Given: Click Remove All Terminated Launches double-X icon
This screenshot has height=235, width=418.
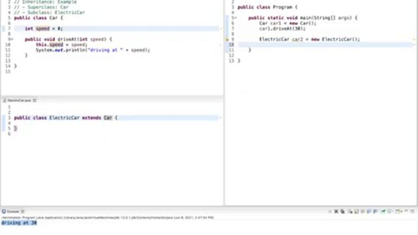Looking at the screenshot, I should 342,211.
